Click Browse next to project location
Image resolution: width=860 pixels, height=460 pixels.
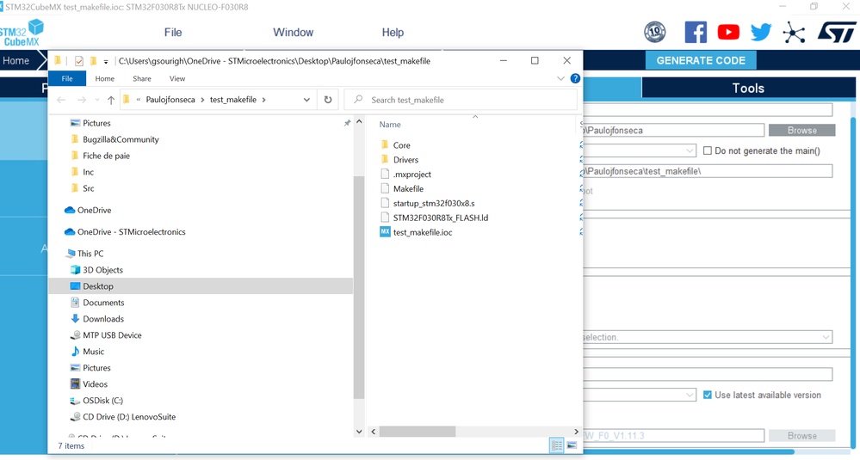pos(801,131)
